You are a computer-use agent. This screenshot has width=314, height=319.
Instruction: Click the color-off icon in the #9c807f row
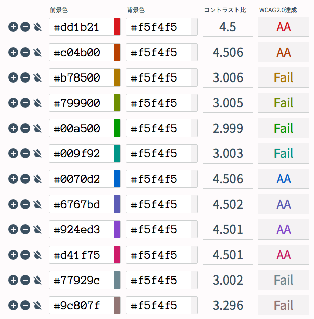point(37,305)
